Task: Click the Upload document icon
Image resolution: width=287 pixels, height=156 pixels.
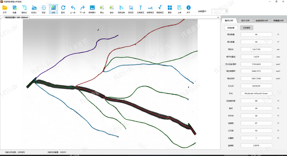Action: tap(180, 9)
